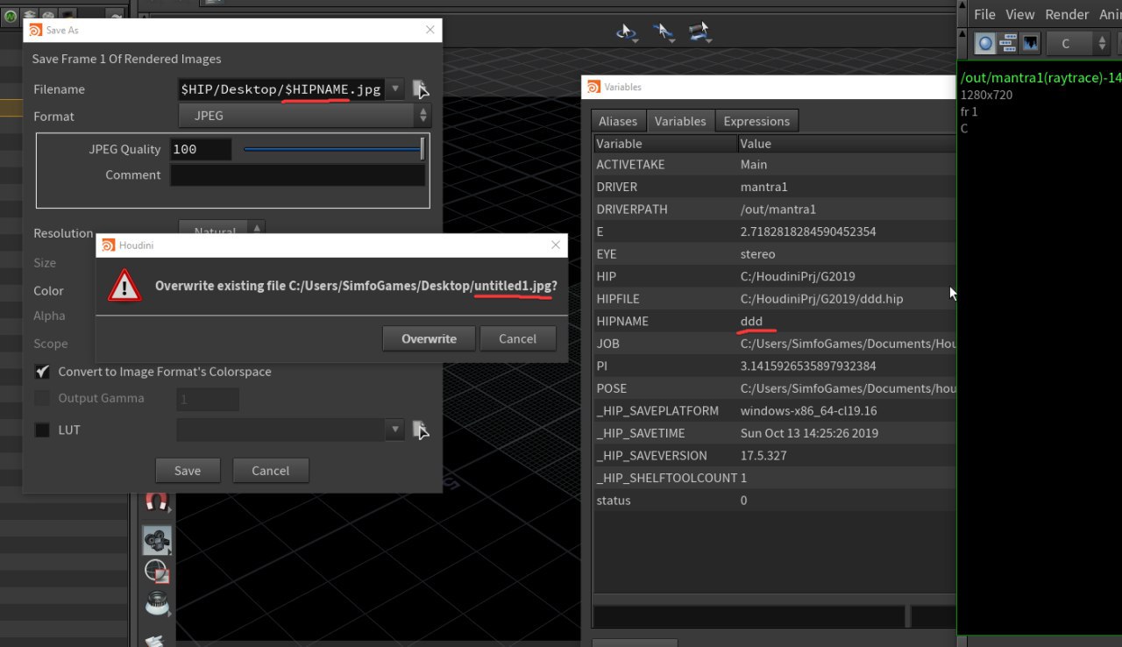The width and height of the screenshot is (1122, 647).
Task: Select the HIPNAME variable row
Action: [774, 321]
